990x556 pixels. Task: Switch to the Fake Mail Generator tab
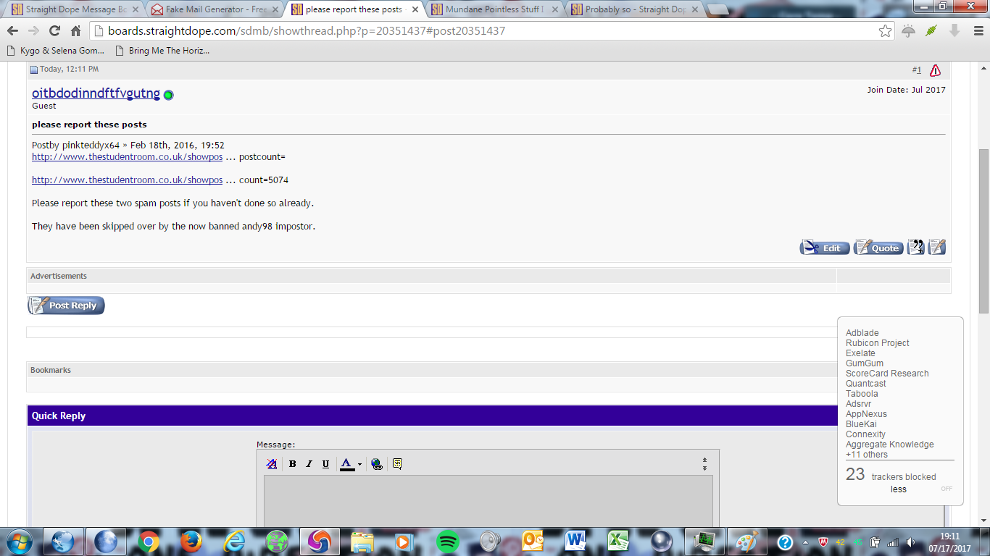click(209, 9)
